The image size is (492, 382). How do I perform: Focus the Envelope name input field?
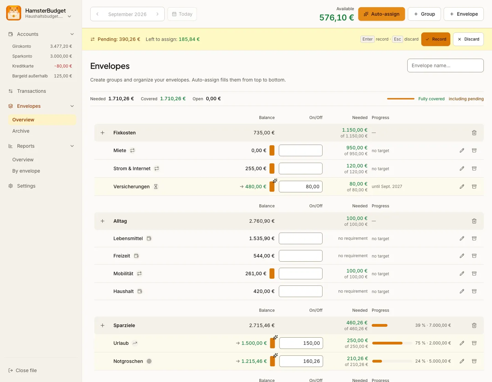(x=446, y=65)
